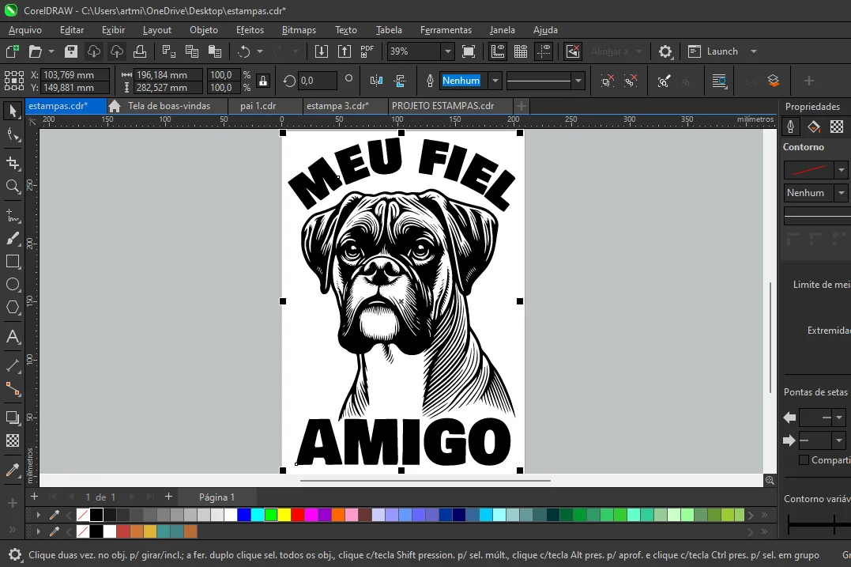
Task: Toggle the Show rulers button
Action: coord(497,51)
